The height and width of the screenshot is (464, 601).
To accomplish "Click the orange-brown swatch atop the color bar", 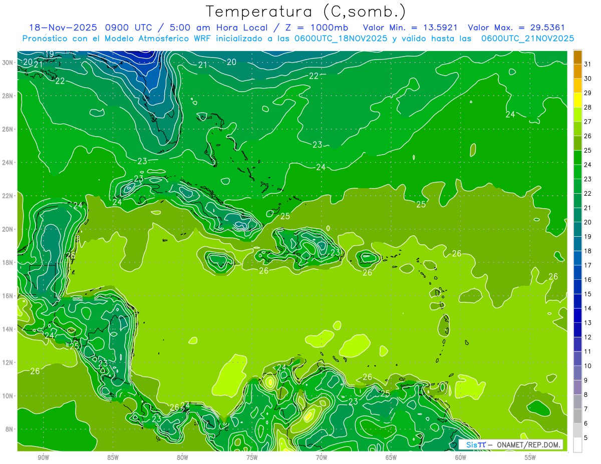I will point(577,57).
